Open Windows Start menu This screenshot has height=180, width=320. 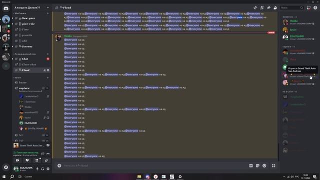click(x=4, y=176)
